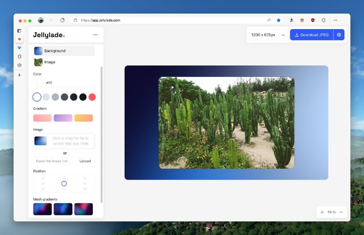Viewport: 364px width, 235px height.
Task: Open the browser three-dots menu
Action: click(x=335, y=20)
